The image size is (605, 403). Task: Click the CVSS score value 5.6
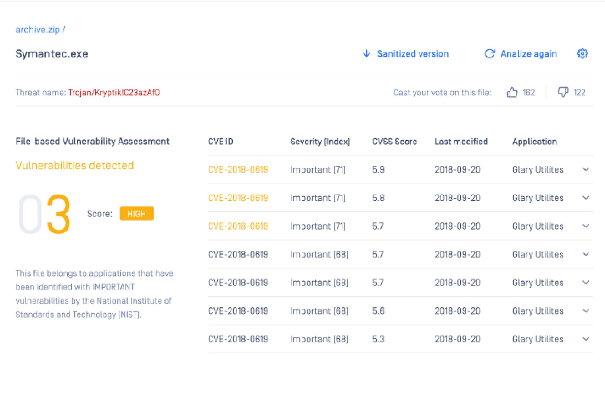coord(378,311)
